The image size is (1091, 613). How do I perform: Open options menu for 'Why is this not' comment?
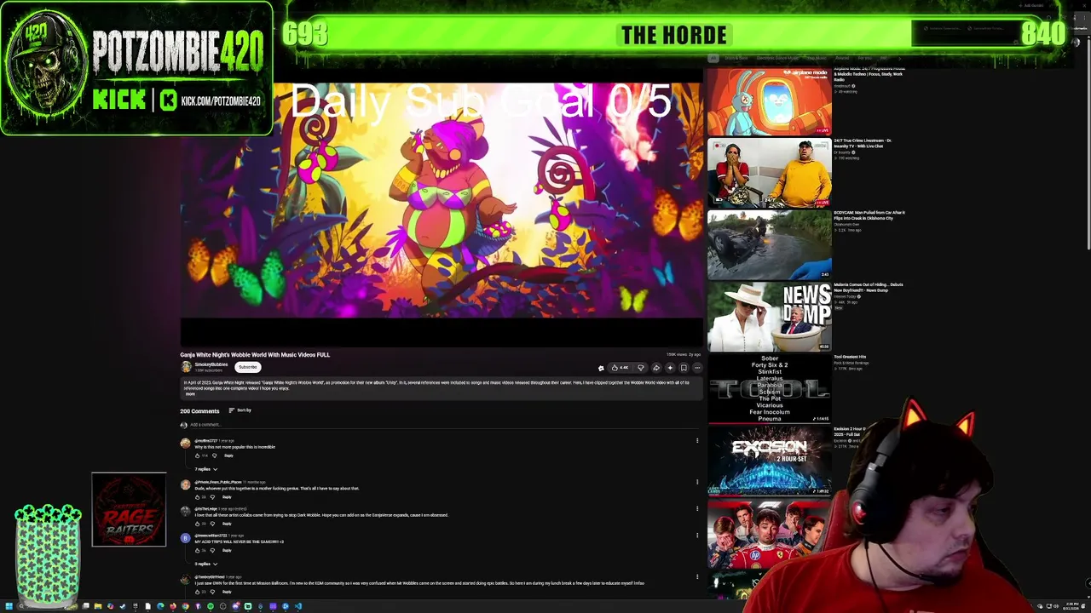tap(697, 441)
